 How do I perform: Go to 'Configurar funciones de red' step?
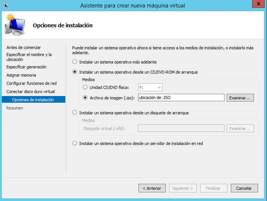31,83
